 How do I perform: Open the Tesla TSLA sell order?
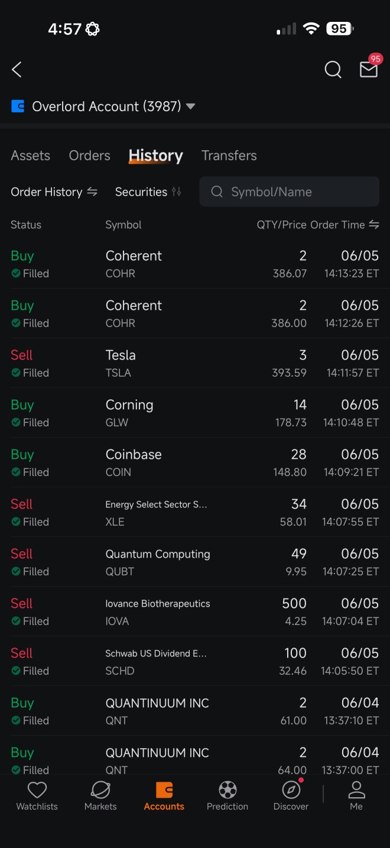pos(195,363)
